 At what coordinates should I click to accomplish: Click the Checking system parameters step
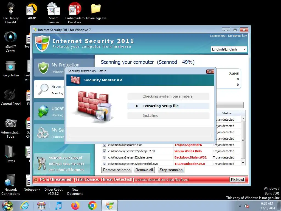pyautogui.click(x=168, y=96)
